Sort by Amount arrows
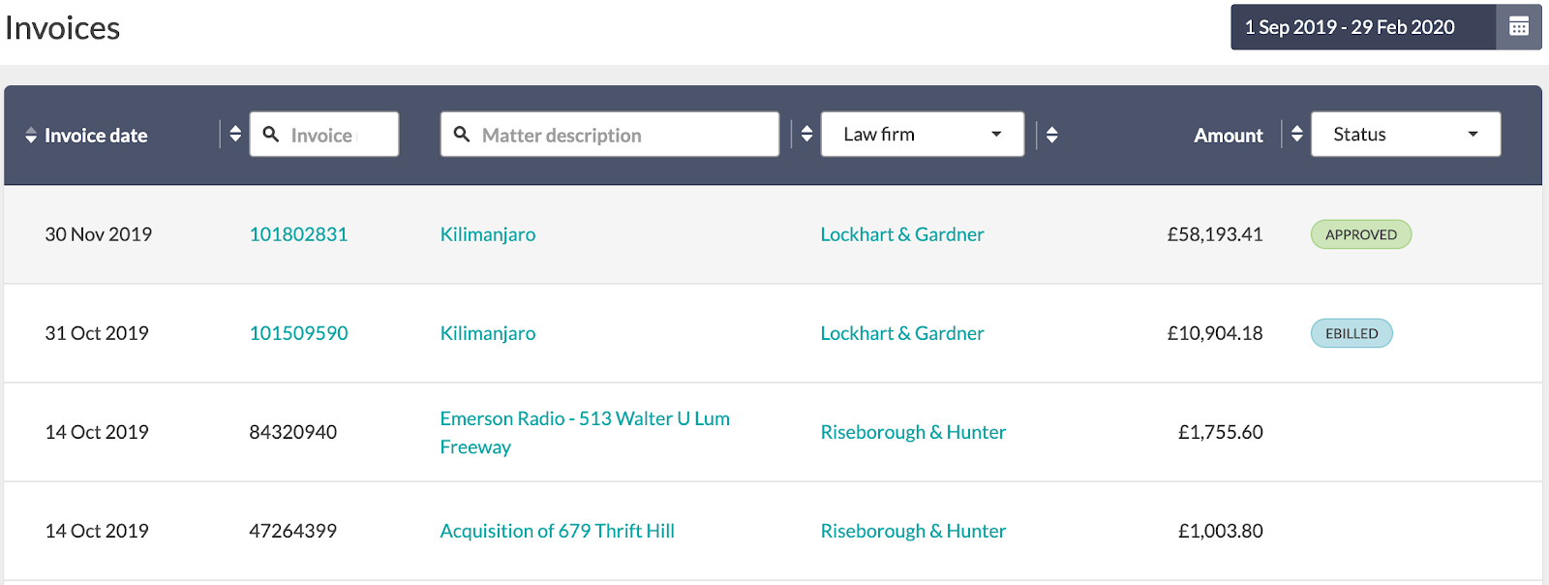 pyautogui.click(x=1051, y=135)
